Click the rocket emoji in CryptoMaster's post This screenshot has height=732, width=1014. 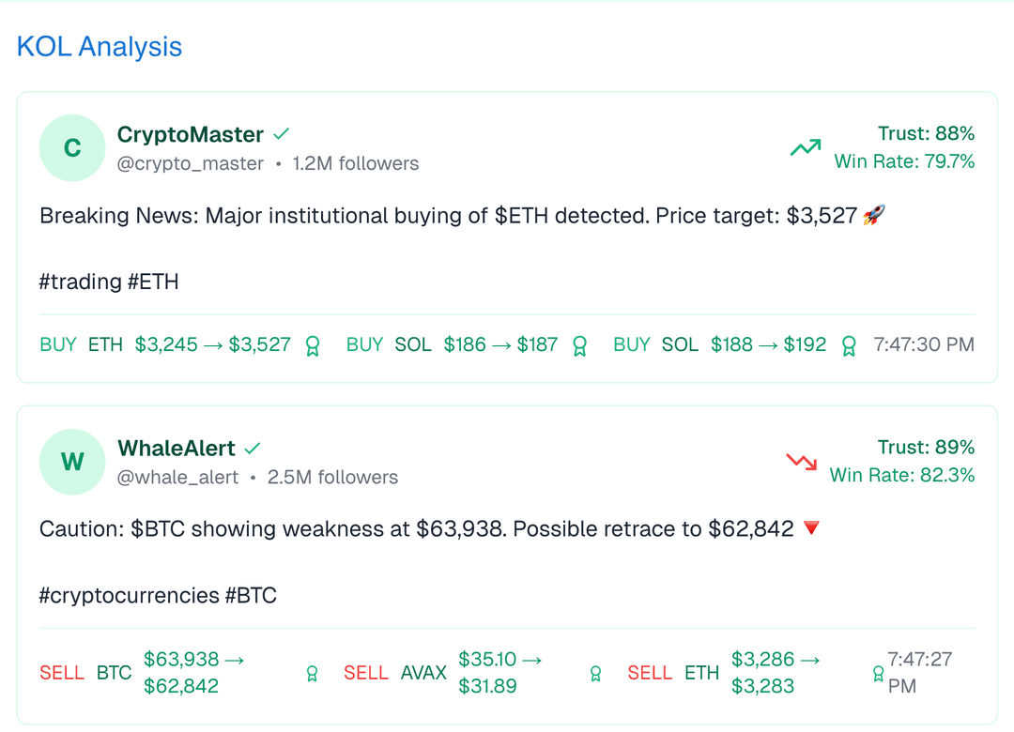(871, 215)
